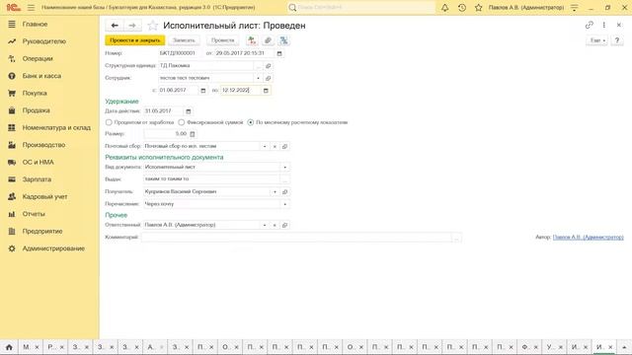
Task: Open the Главное section
Action: tap(35, 24)
